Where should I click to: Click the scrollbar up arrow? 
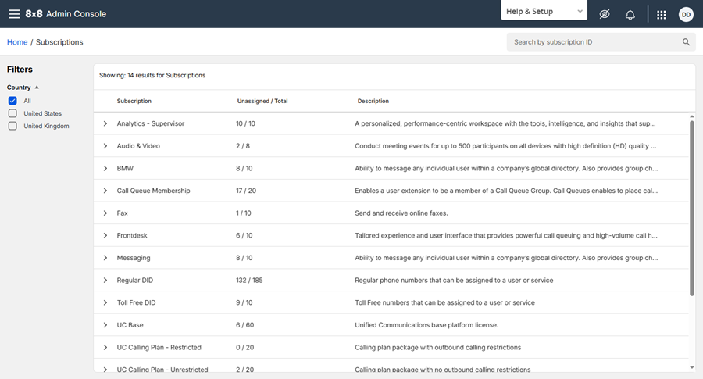[692, 116]
